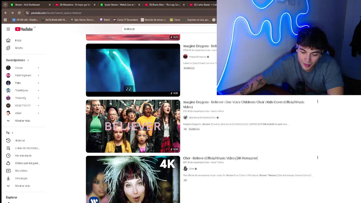Screen dimensions: 361x203
Task: Open Revisión de armas bookmark
Action: pyautogui.click(x=154, y=20)
